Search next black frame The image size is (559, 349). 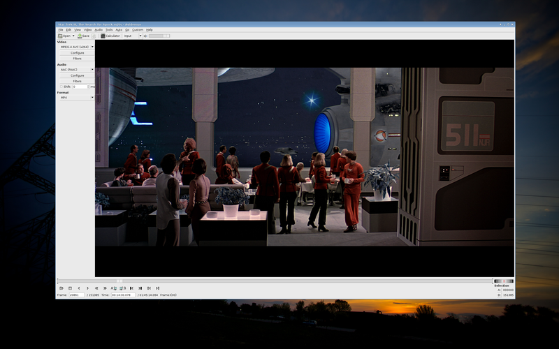(x=140, y=288)
